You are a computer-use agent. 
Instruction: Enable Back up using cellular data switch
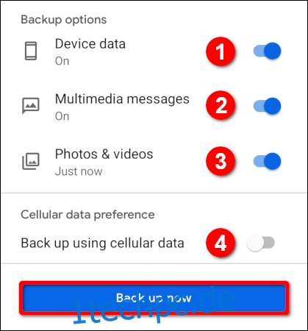point(260,243)
